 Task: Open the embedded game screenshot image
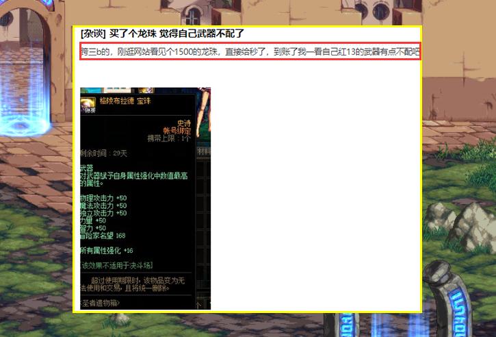[145, 199]
